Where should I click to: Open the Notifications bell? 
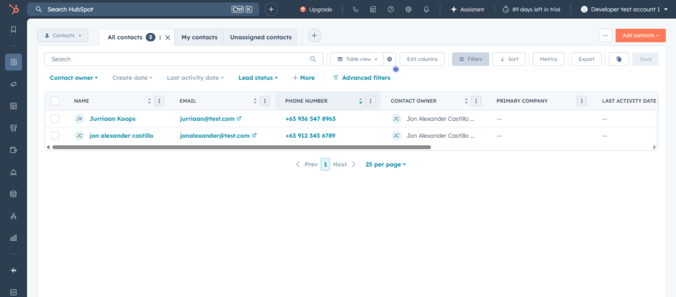[426, 9]
